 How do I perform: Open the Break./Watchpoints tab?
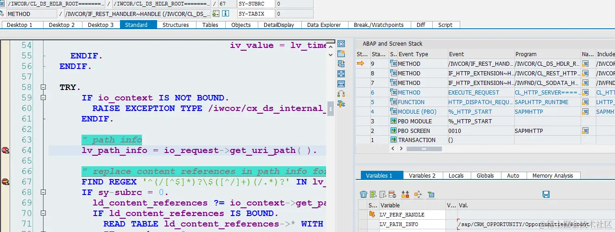coord(379,25)
